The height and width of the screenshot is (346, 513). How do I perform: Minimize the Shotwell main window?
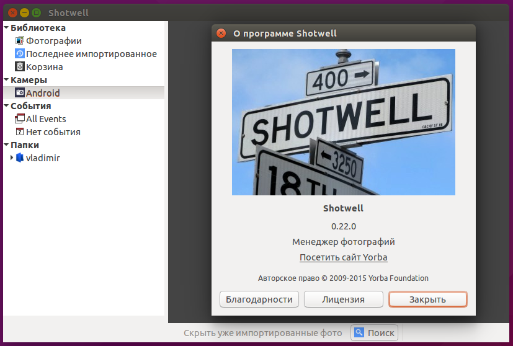coord(25,13)
